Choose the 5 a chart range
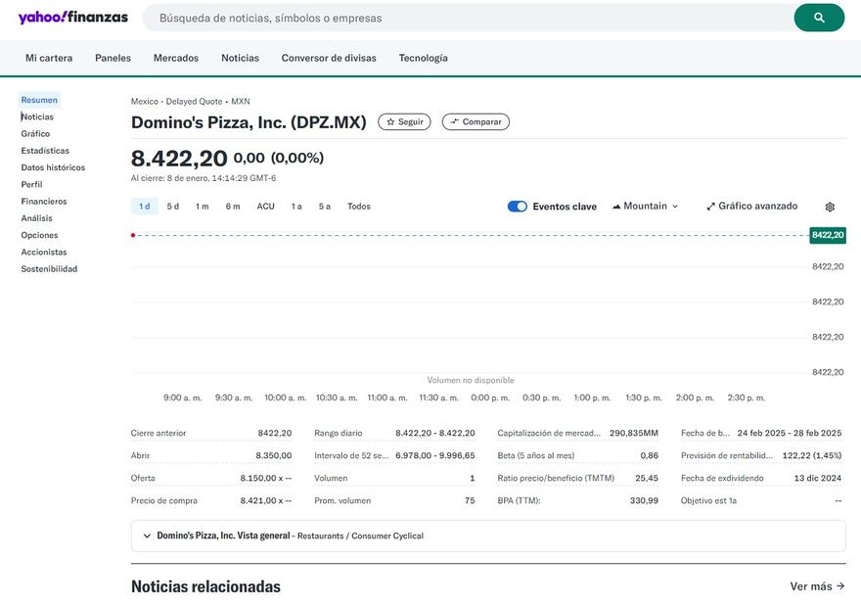The height and width of the screenshot is (607, 861). click(x=325, y=207)
